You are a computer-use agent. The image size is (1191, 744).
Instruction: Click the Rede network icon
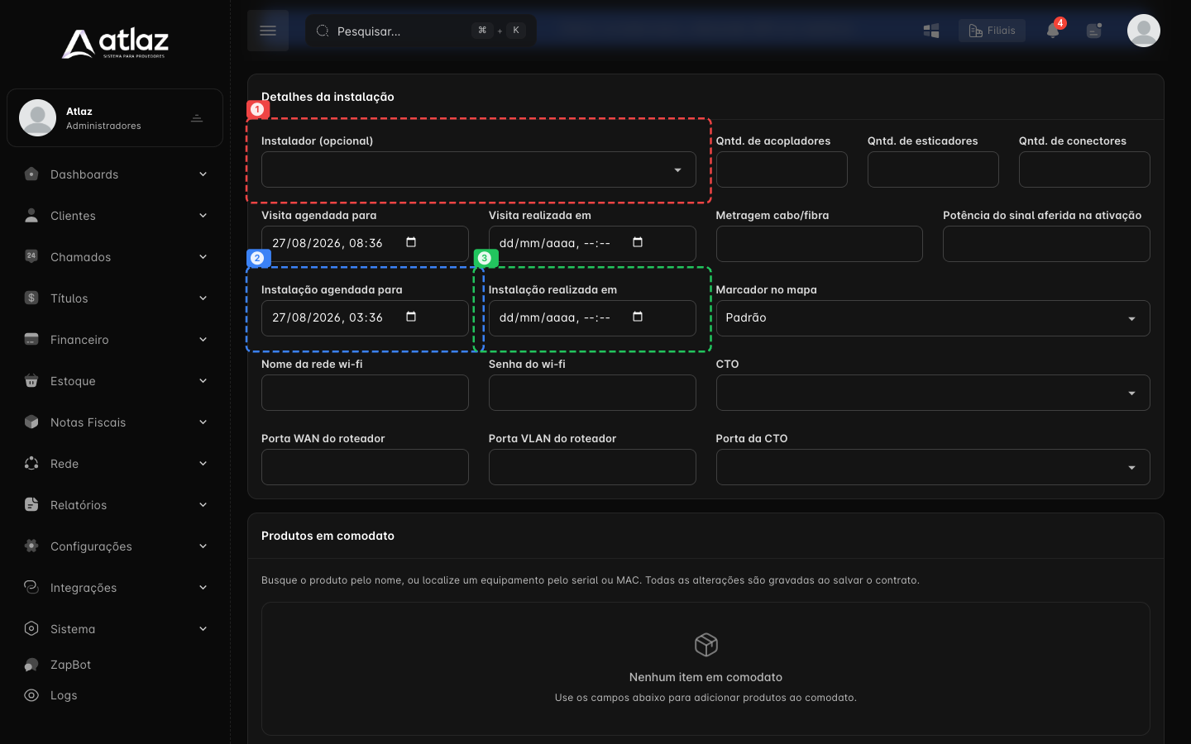[31, 464]
